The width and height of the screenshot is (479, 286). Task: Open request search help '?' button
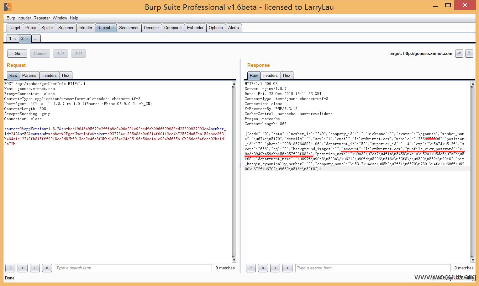pos(10,268)
